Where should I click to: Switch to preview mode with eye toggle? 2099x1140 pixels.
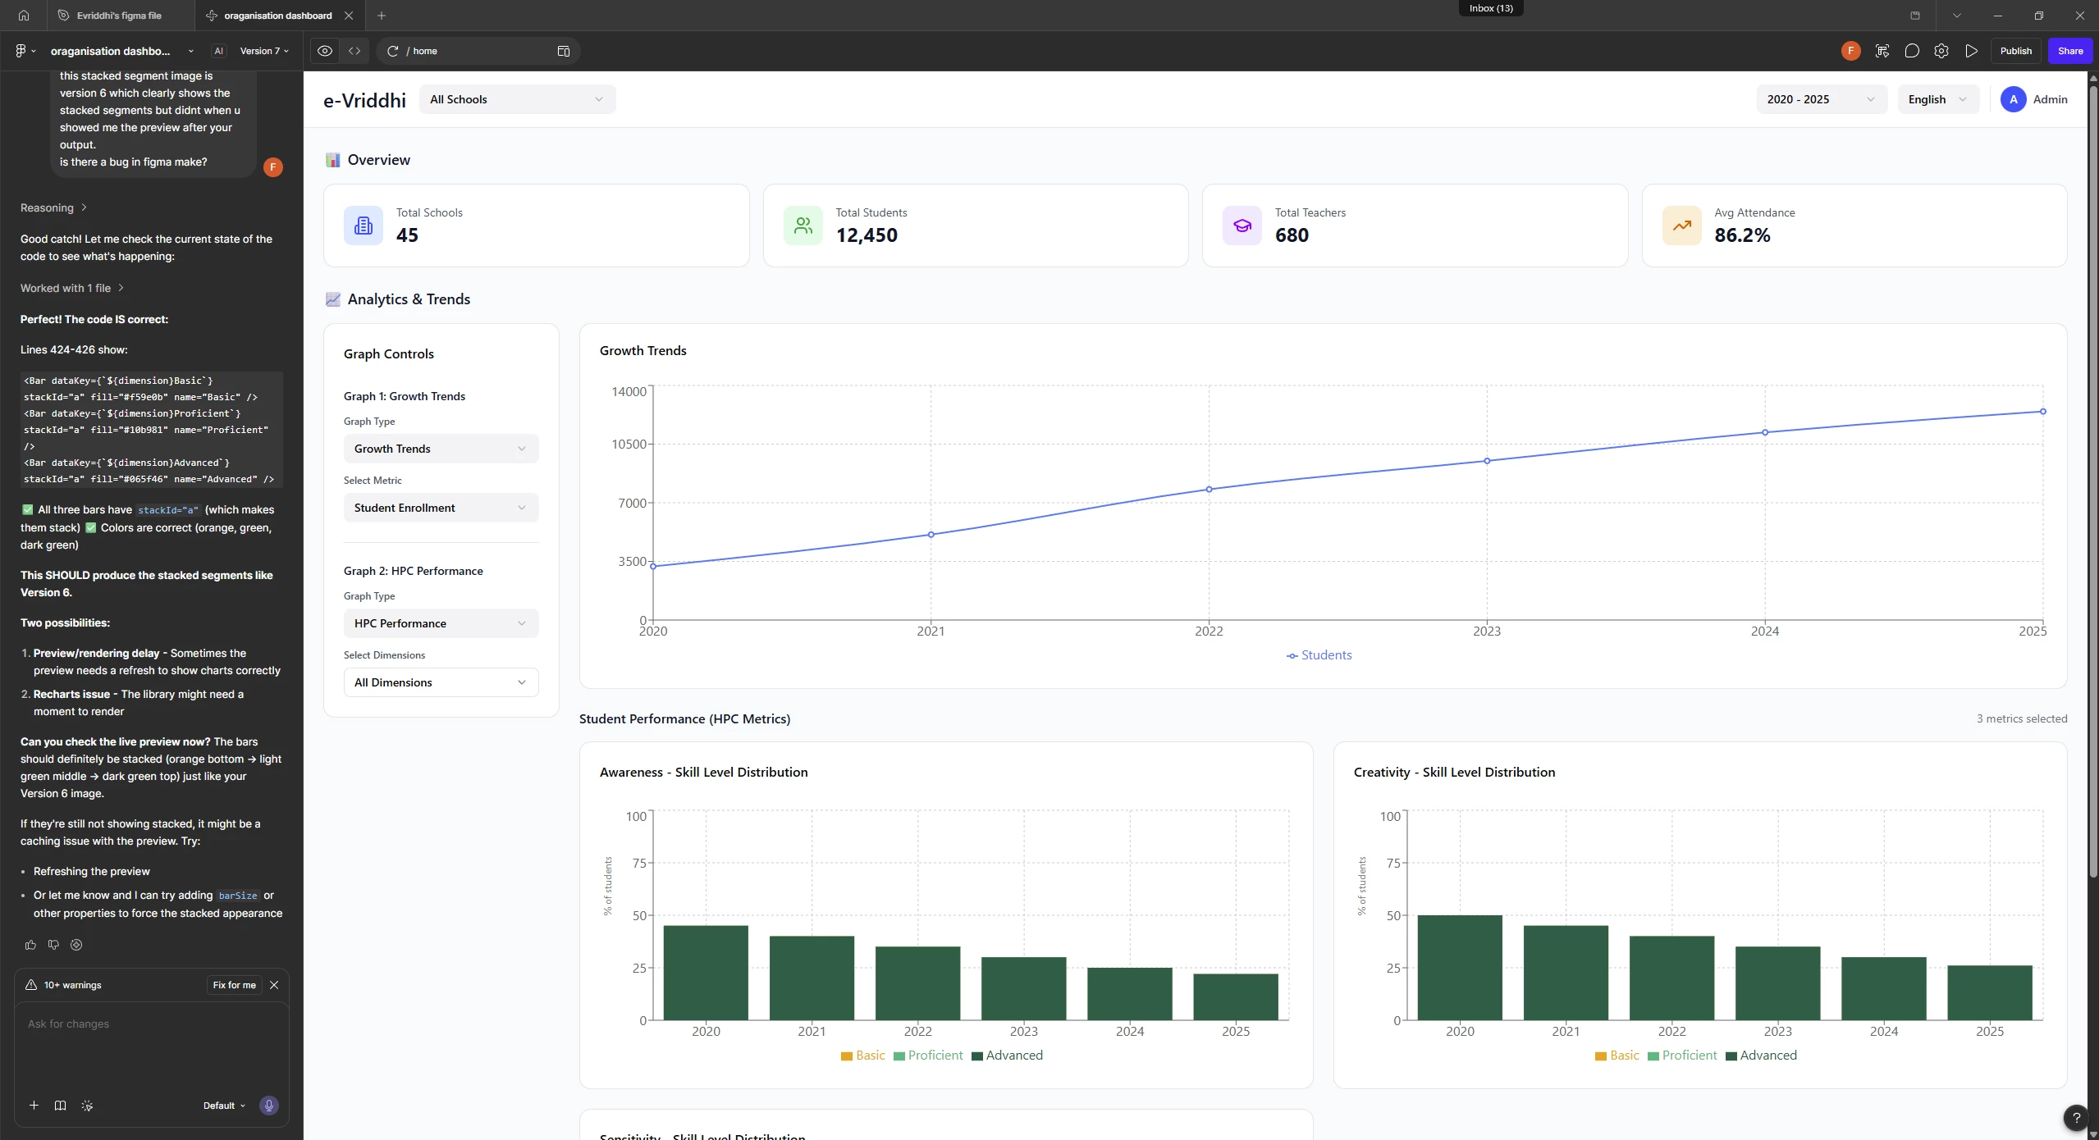(325, 51)
